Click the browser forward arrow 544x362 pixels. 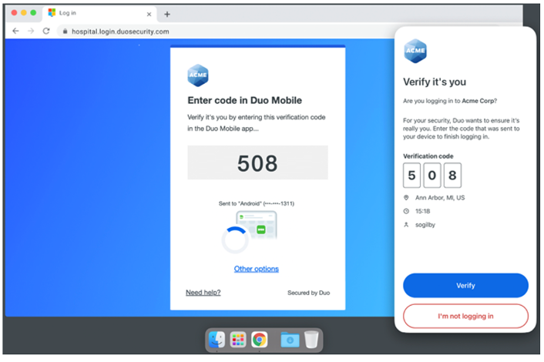tap(31, 32)
